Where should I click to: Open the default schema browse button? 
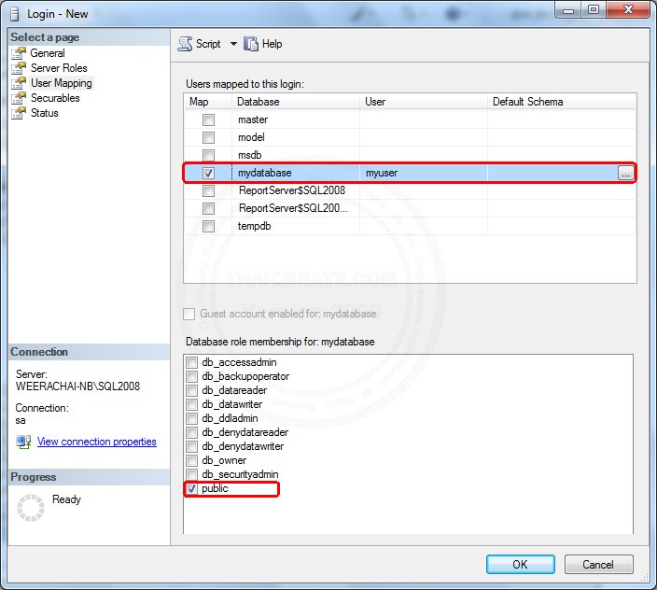pos(625,173)
